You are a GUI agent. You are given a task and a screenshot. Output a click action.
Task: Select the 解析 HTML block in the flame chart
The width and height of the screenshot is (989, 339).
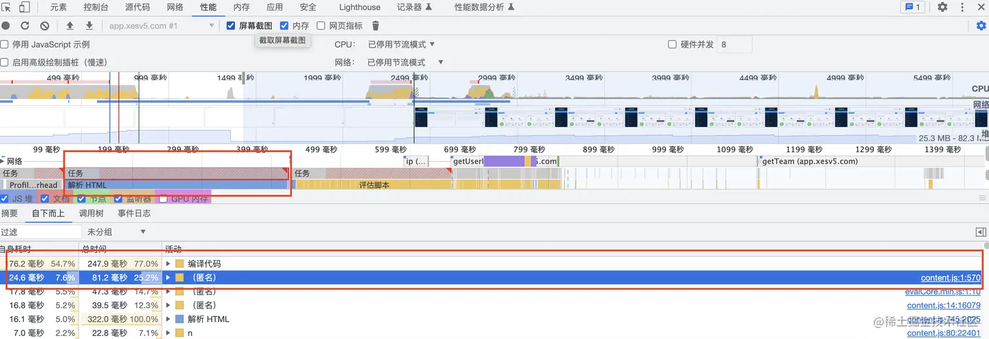pos(176,185)
